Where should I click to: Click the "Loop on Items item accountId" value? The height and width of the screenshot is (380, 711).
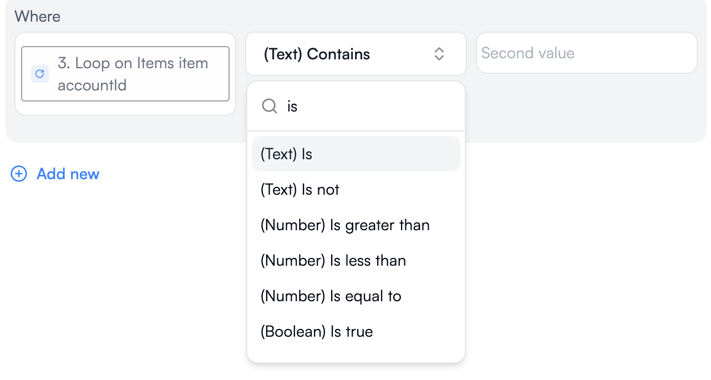click(133, 63)
